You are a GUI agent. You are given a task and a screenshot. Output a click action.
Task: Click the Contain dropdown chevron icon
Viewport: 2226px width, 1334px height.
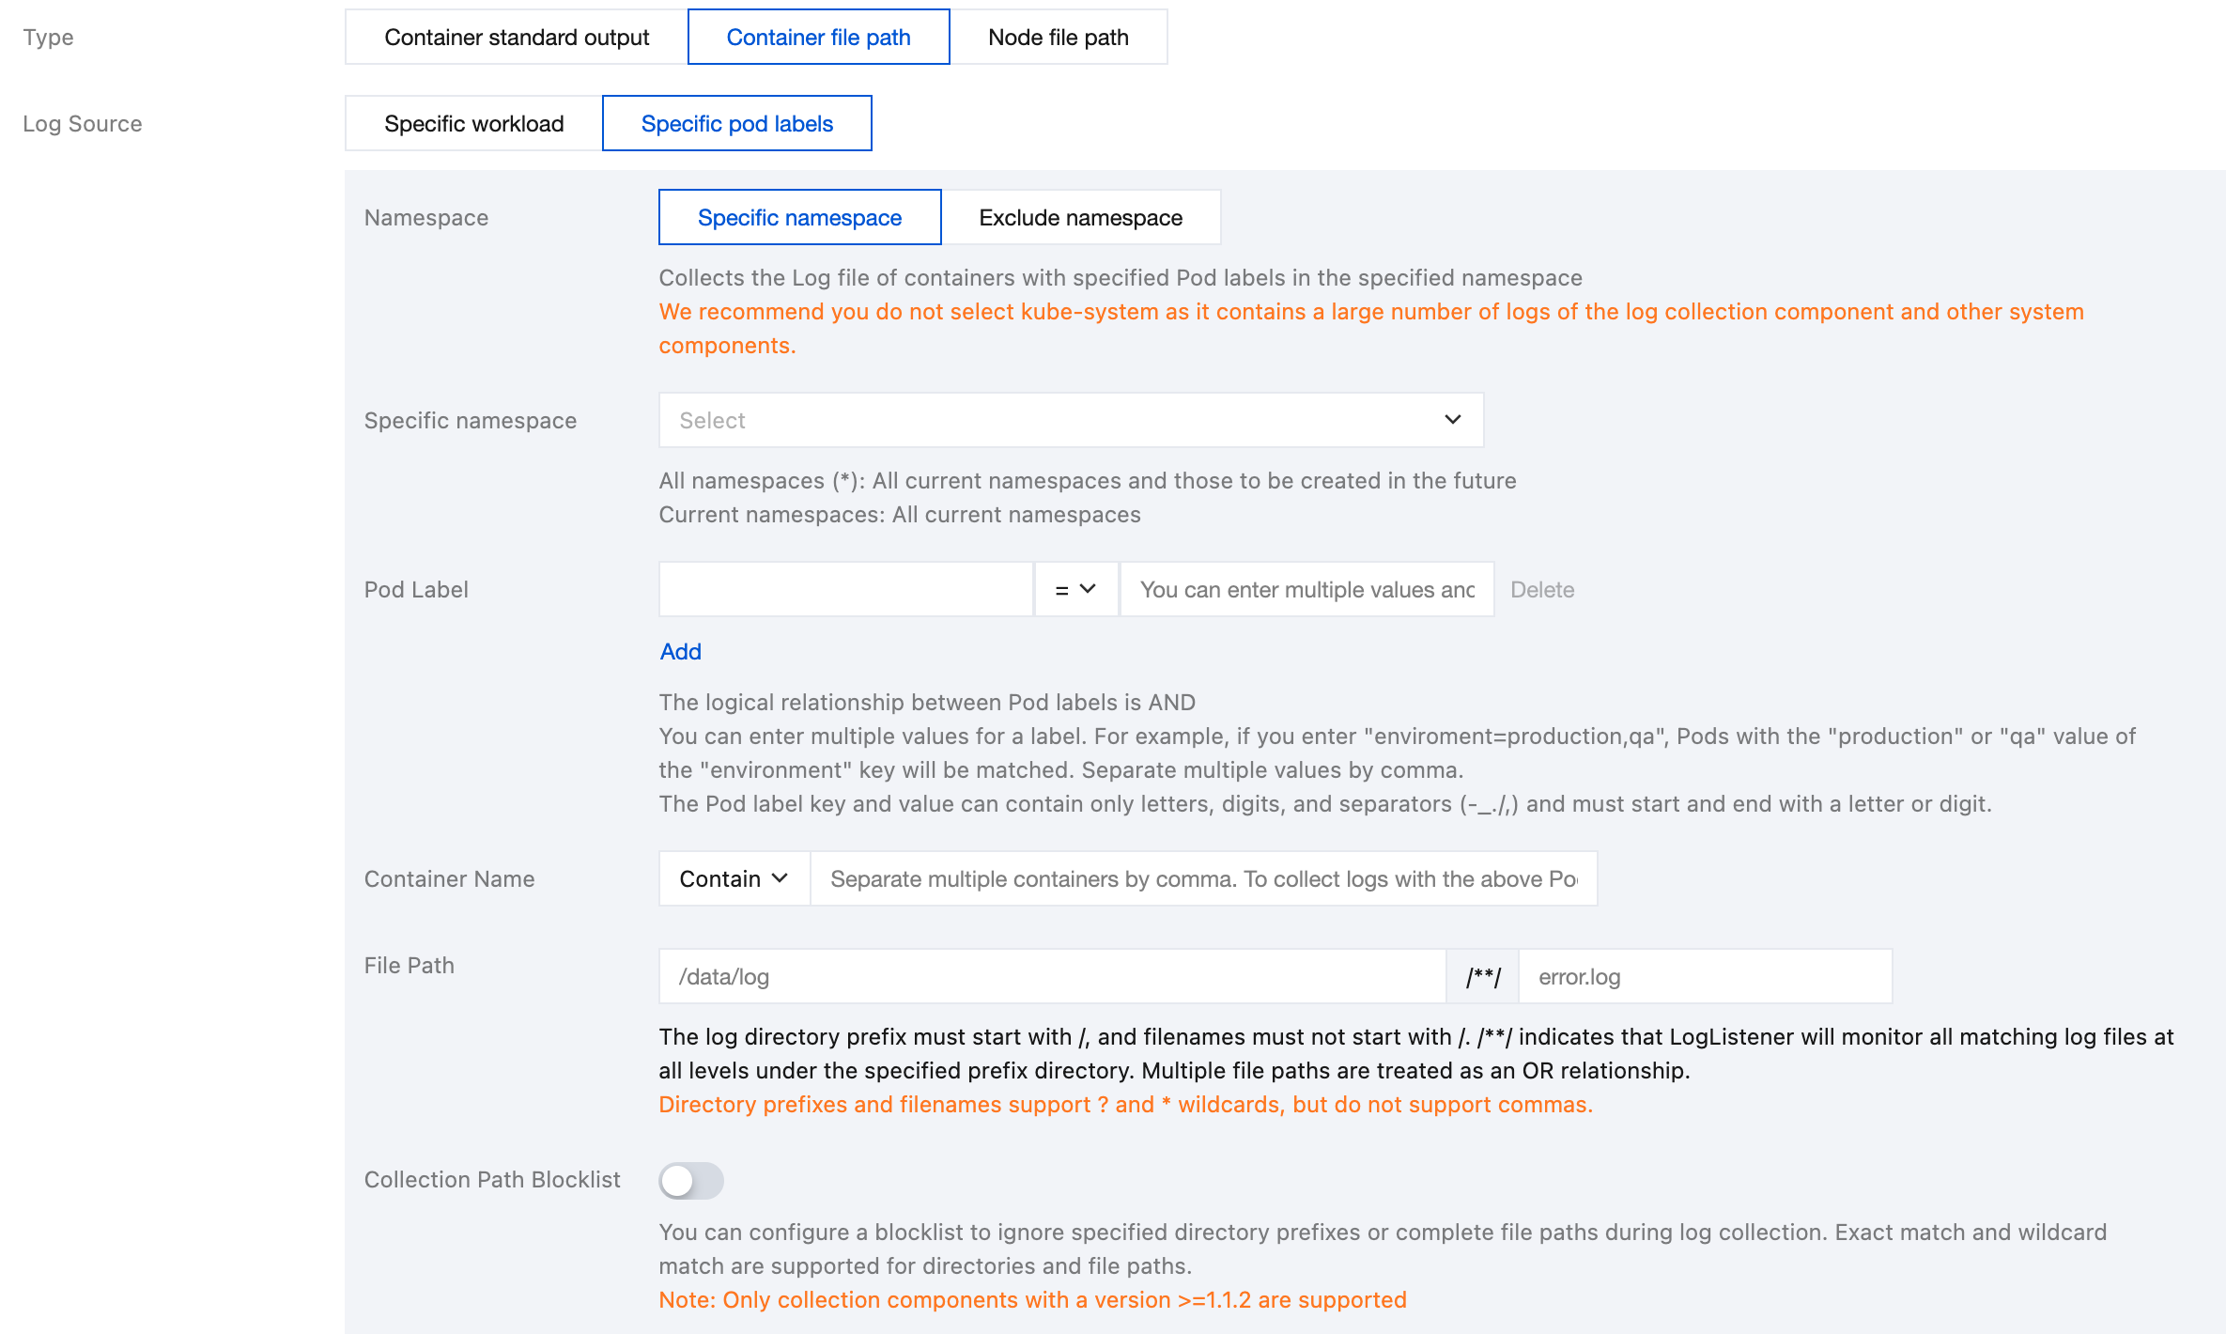pos(780,878)
